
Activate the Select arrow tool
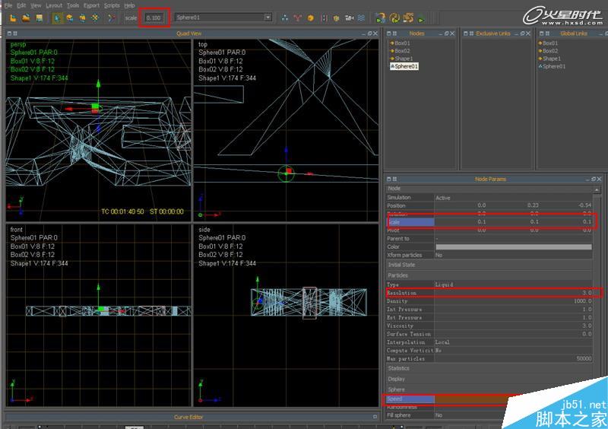[59, 17]
